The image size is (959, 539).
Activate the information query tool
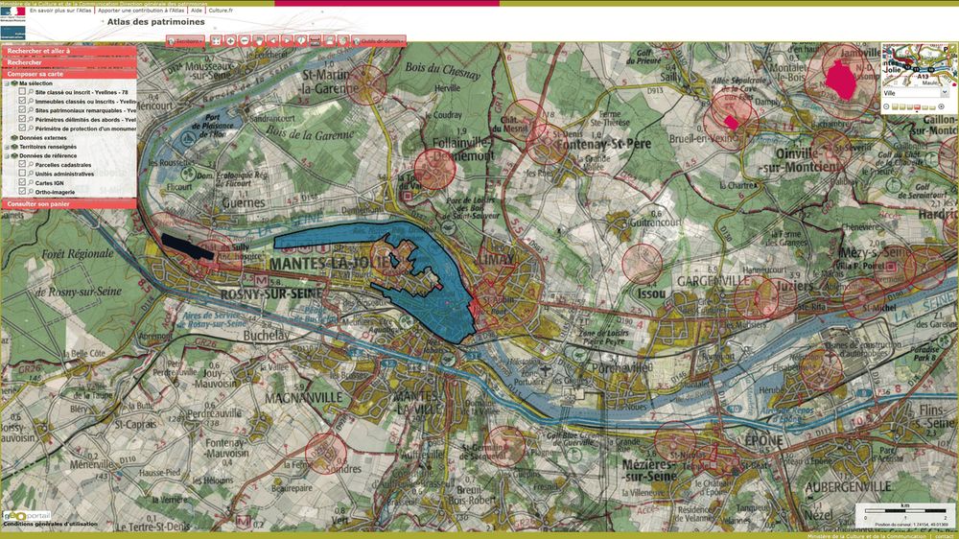301,40
